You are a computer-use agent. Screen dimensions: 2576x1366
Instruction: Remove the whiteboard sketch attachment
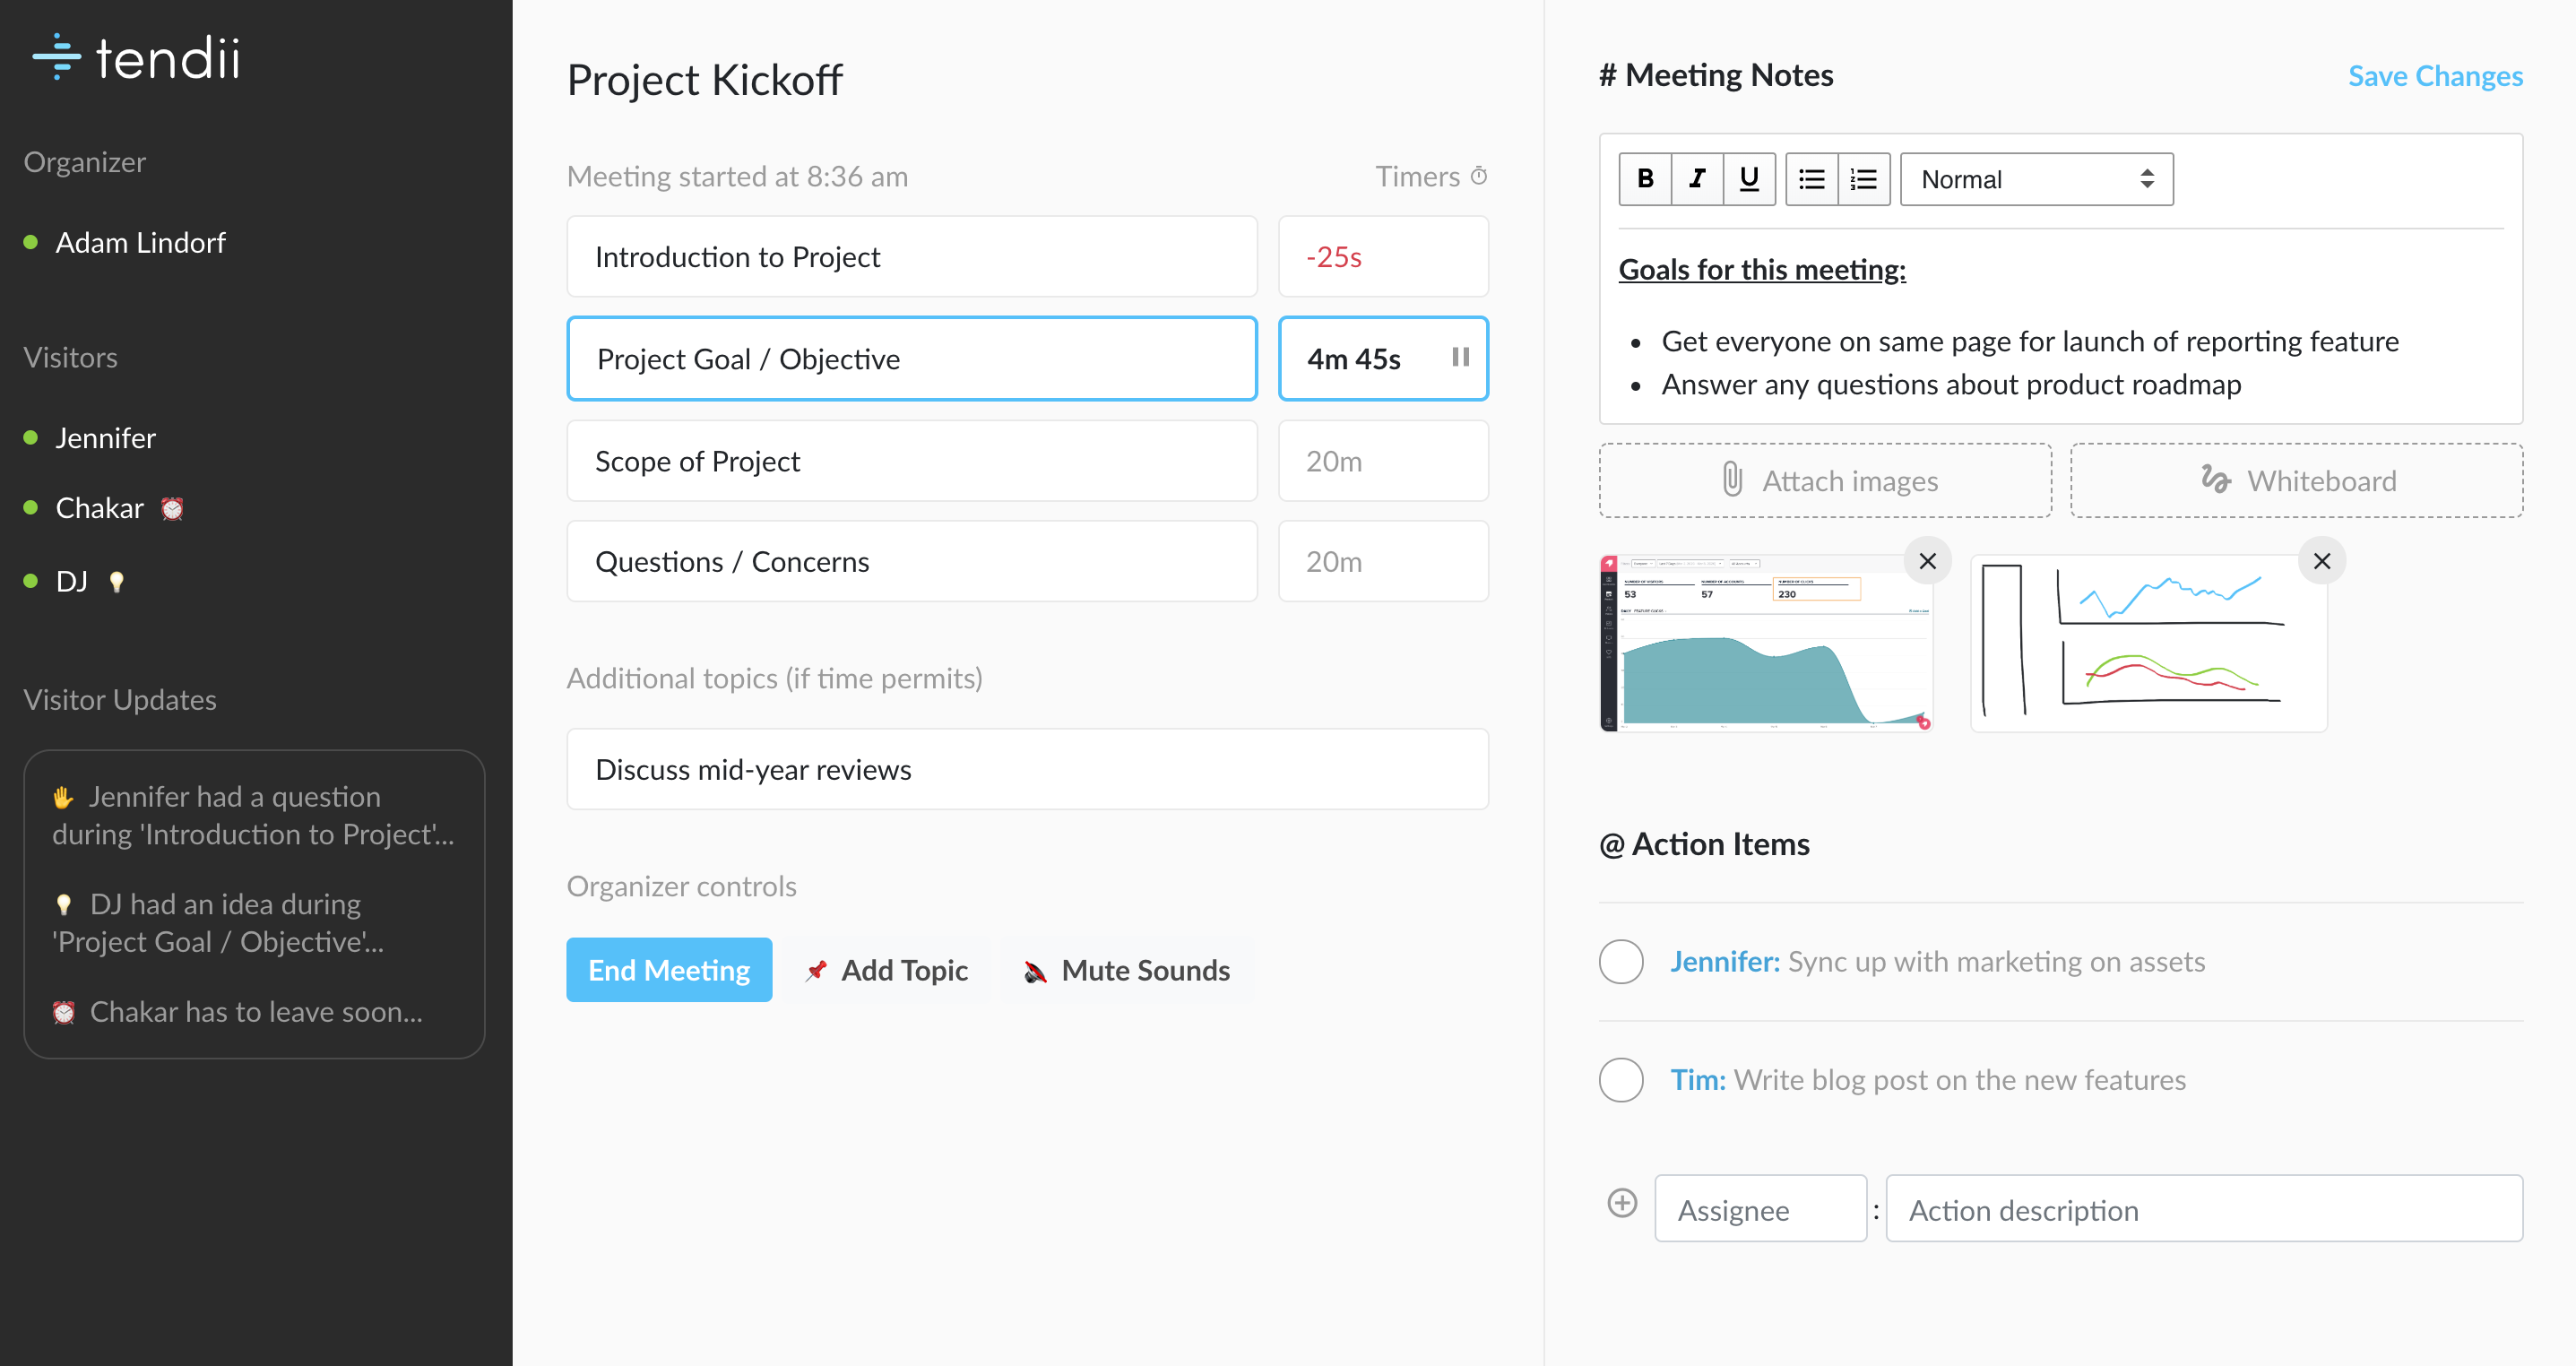(2322, 561)
